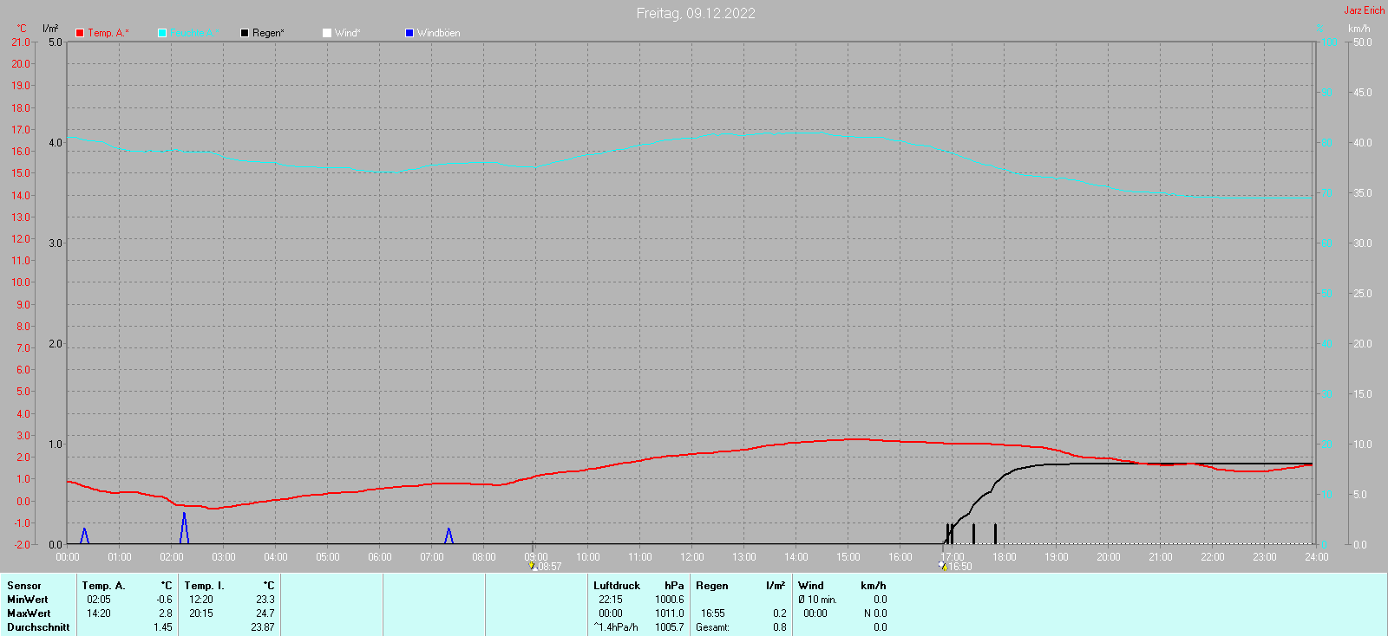The height and width of the screenshot is (636, 1388).
Task: Click the sunrise time label 08:57
Action: click(549, 567)
